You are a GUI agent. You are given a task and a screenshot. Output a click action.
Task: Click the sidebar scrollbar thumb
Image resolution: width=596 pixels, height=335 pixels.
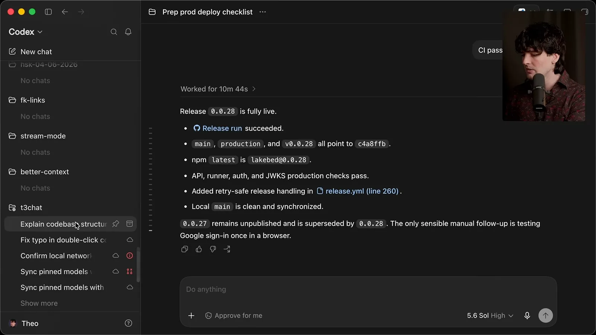[x=138, y=264]
